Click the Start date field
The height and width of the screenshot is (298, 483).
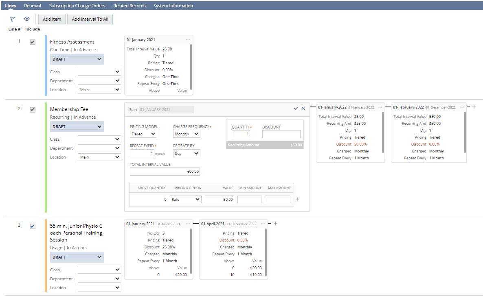tap(167, 109)
